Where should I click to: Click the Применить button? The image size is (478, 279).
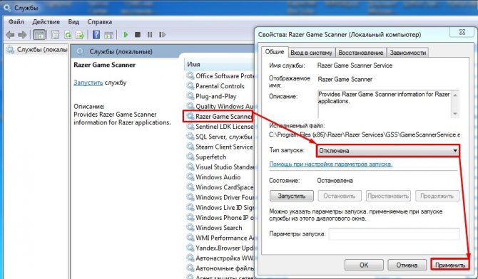(x=450, y=265)
